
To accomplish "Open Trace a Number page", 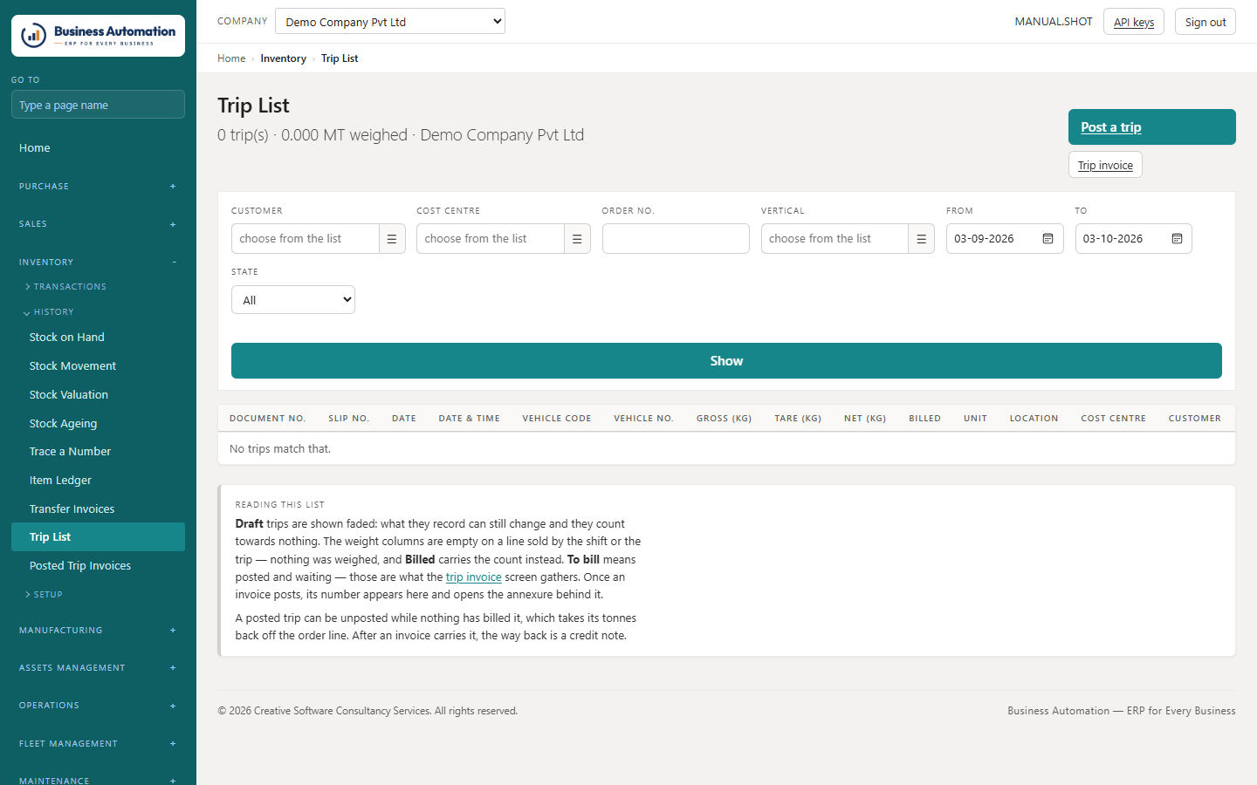I will [x=98, y=452].
